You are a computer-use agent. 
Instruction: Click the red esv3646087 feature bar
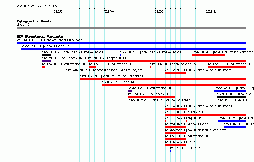tap(176, 109)
